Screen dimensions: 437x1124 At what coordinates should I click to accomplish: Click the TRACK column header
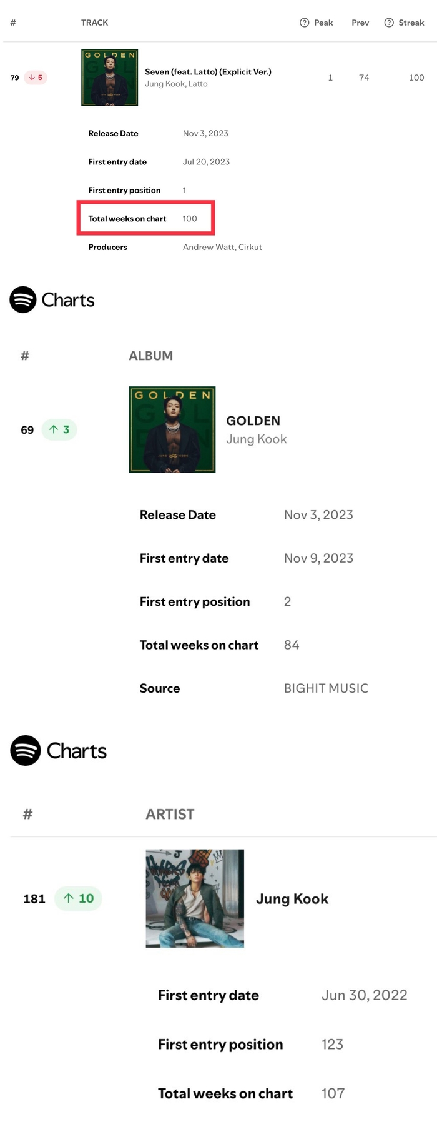pyautogui.click(x=94, y=23)
